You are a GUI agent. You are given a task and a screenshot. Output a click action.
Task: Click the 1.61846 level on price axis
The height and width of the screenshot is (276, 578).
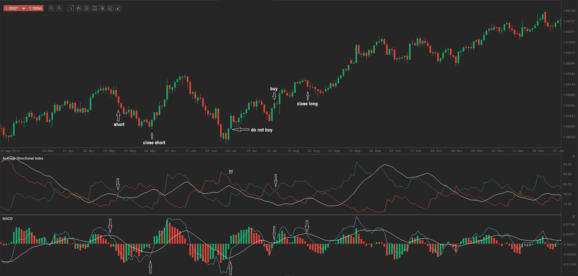(x=569, y=42)
